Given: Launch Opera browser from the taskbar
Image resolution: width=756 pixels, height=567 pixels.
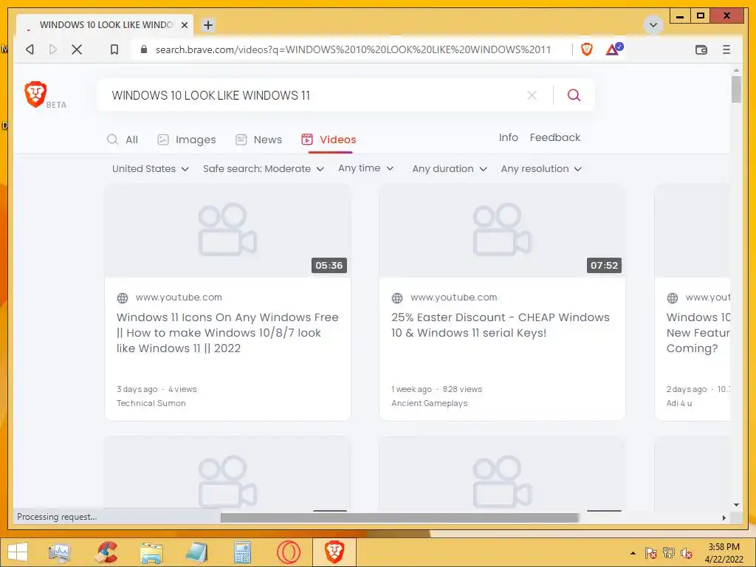Looking at the screenshot, I should 289,552.
